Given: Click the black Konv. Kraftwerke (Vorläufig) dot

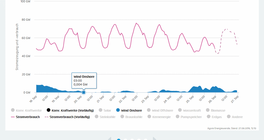Looking at the screenshot, I should pyautogui.click(x=48, y=110).
